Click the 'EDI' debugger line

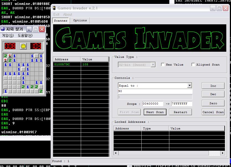click(x=5, y=101)
